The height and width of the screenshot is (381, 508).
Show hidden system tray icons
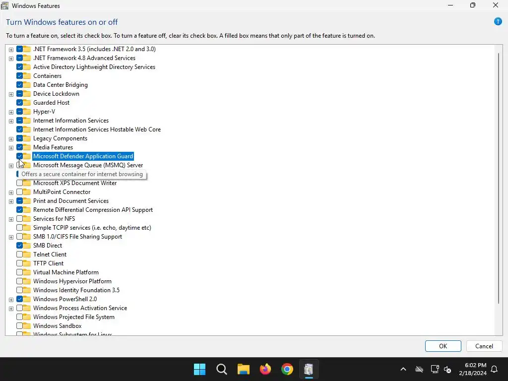point(403,369)
